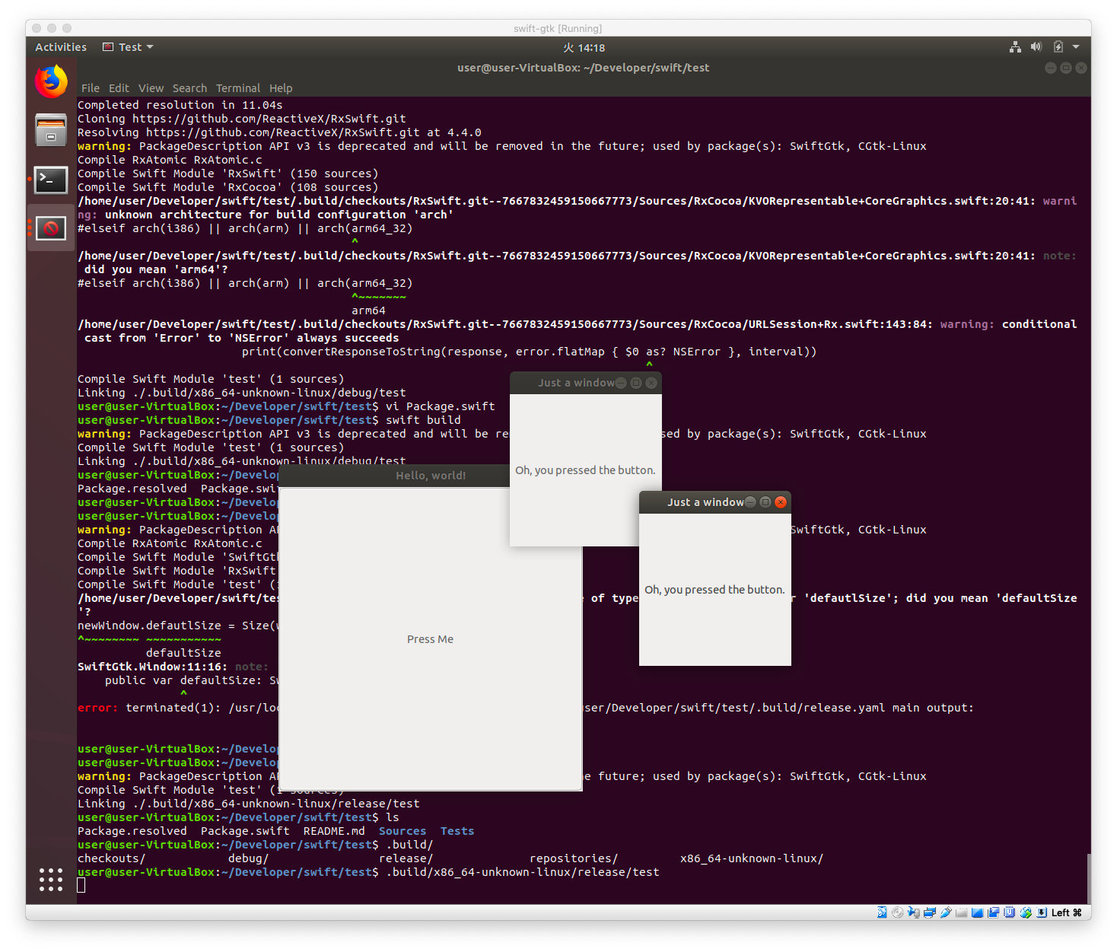Open the Search menu
The height and width of the screenshot is (952, 1117).
pyautogui.click(x=189, y=88)
